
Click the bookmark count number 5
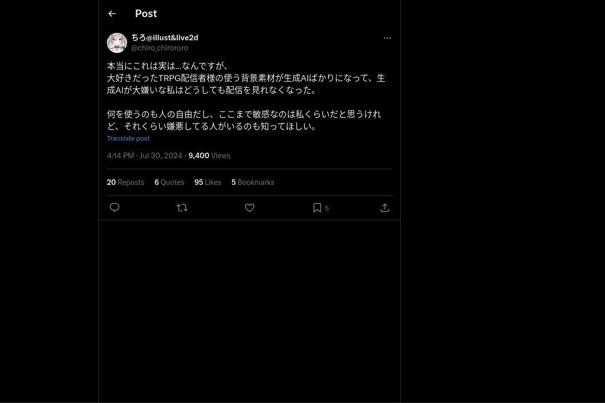327,208
